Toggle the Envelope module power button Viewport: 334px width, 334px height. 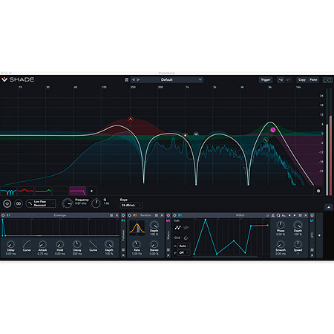tap(3, 215)
